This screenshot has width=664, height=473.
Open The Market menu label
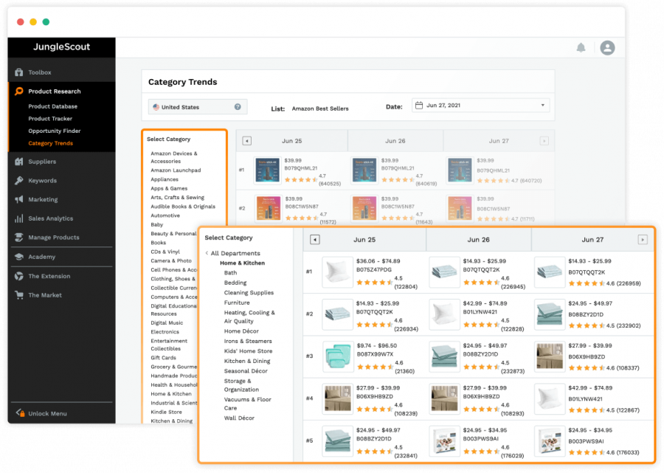coord(45,295)
